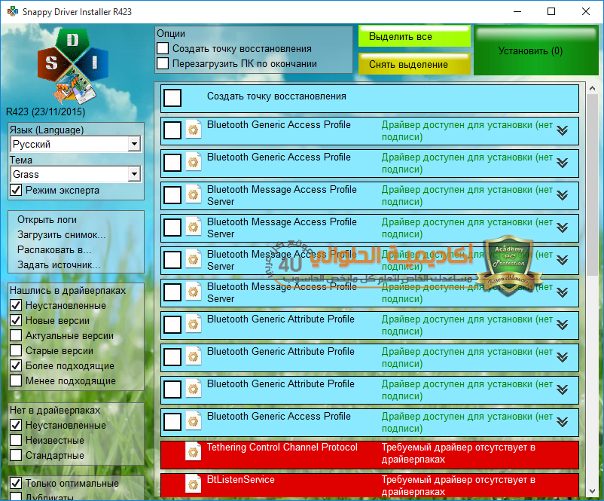Viewport: 604px width, 501px height.
Task: Uncheck Более подходящие filter
Action: (16, 365)
